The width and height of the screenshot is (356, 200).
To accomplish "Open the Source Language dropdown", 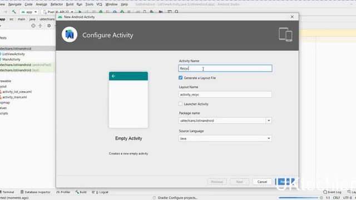I will click(225, 138).
